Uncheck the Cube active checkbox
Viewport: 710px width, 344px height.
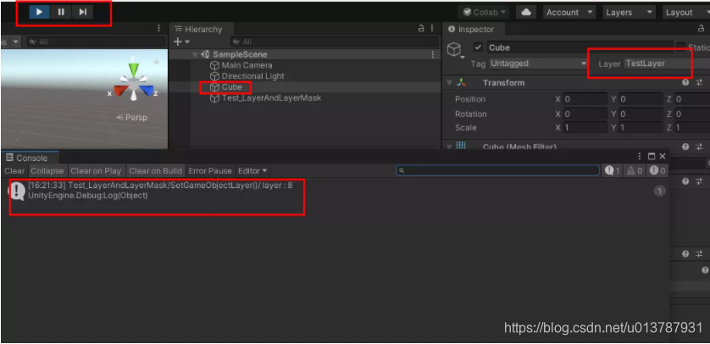478,47
